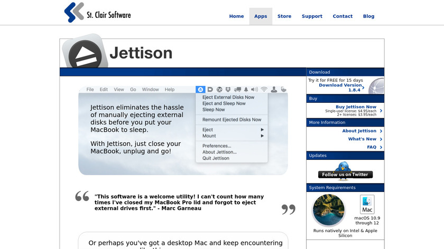Click the Jettison eject app icon
The height and width of the screenshot is (249, 444).
(x=85, y=52)
